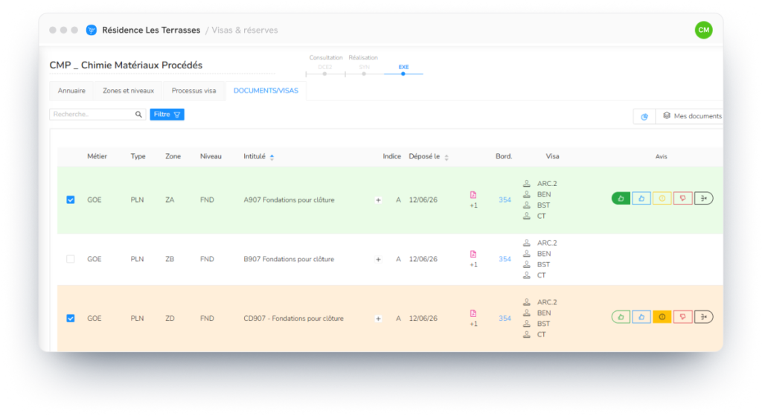Click the ZD zone cell
762x416 pixels.
pos(170,319)
